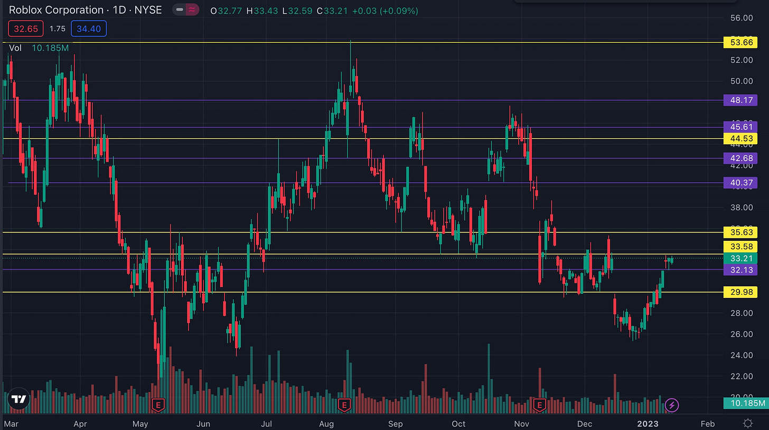This screenshot has width=769, height=430.
Task: Click the Mar label on time axis
Action: pos(11,424)
